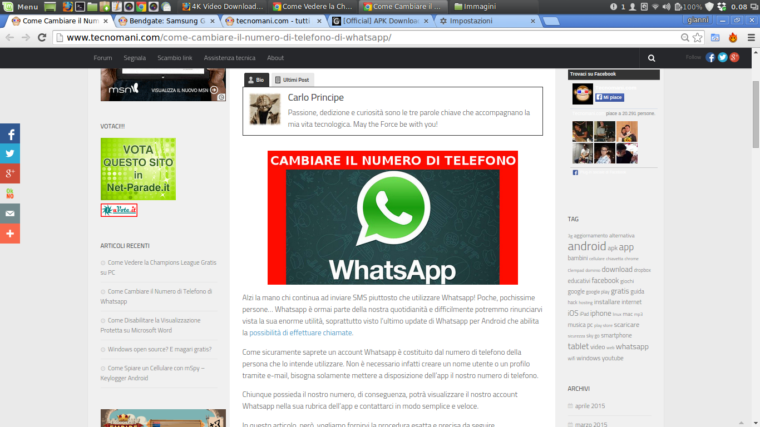
Task: Open the About navigation item
Action: click(x=275, y=58)
